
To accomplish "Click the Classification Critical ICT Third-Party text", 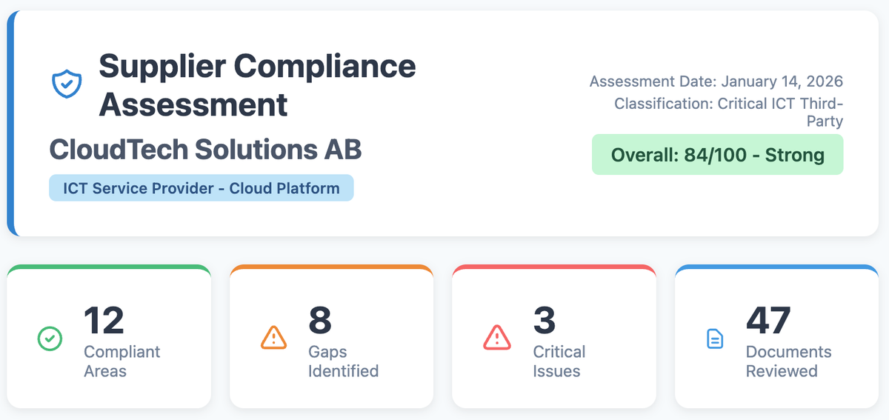I will 728,112.
